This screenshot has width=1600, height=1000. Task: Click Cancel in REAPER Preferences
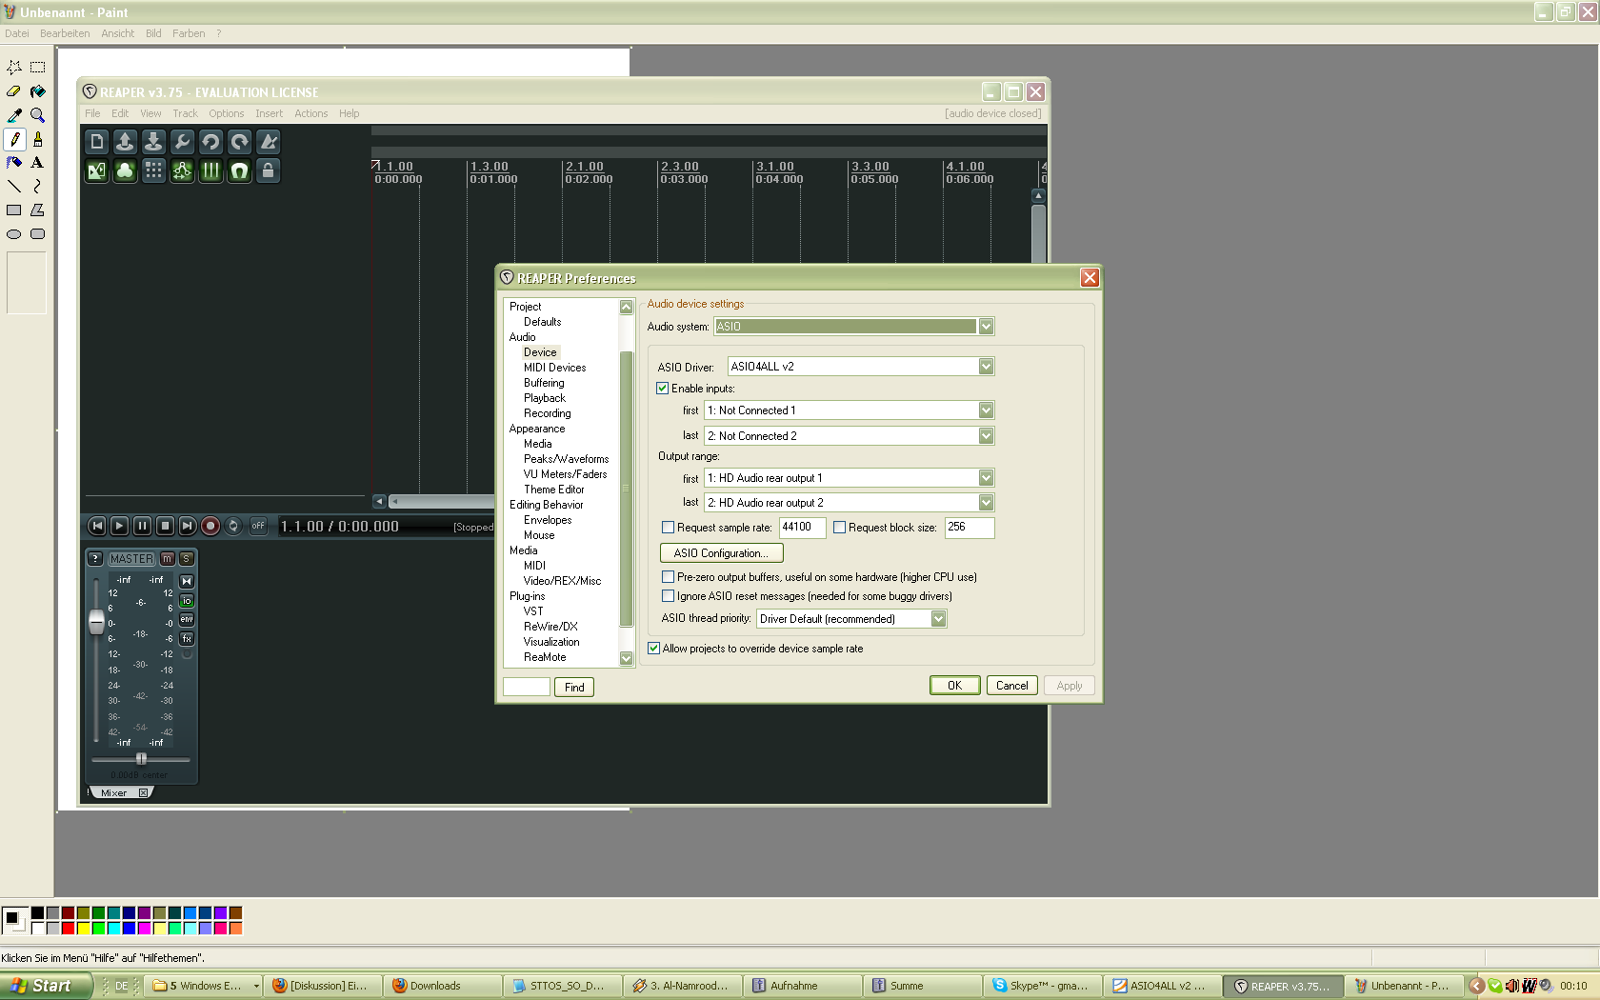(x=1011, y=686)
